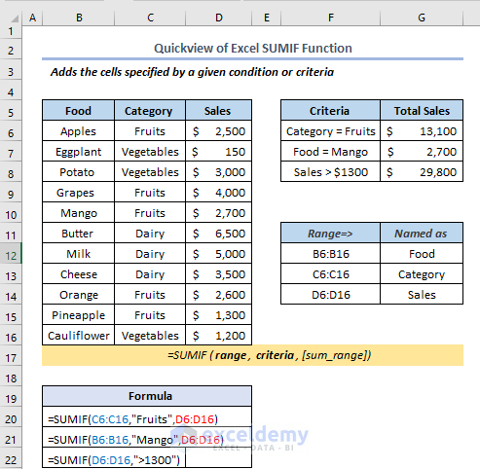Select the 'C6:C16' range cell
Viewport: 480px width, 469px height.
point(330,274)
